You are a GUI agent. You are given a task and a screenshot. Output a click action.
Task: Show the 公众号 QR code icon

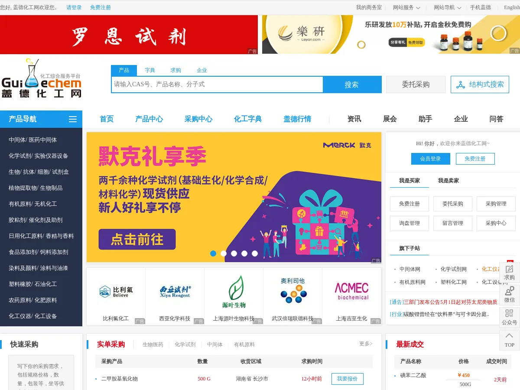click(510, 318)
